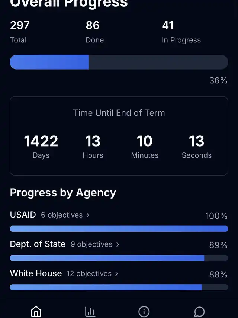Open Dept. of State 9 objectives link
This screenshot has height=318, width=238.
(x=95, y=244)
